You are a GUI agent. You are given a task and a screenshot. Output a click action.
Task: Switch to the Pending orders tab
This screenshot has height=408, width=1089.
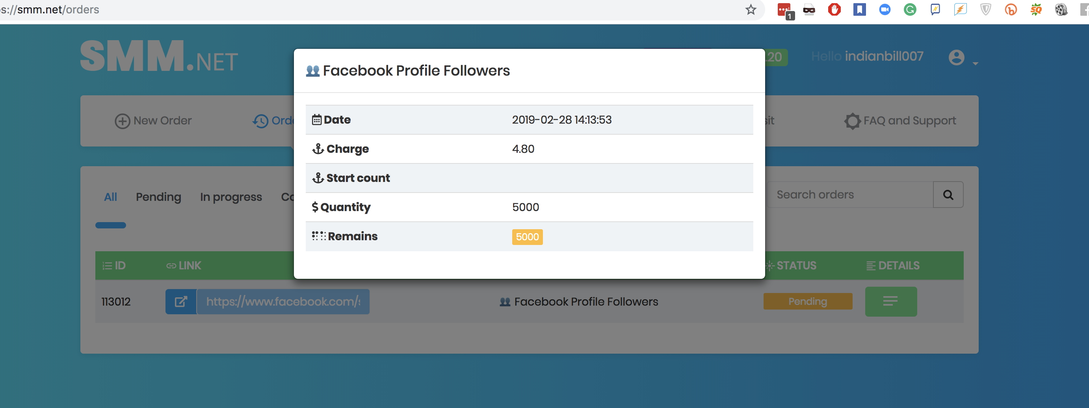pyautogui.click(x=158, y=197)
